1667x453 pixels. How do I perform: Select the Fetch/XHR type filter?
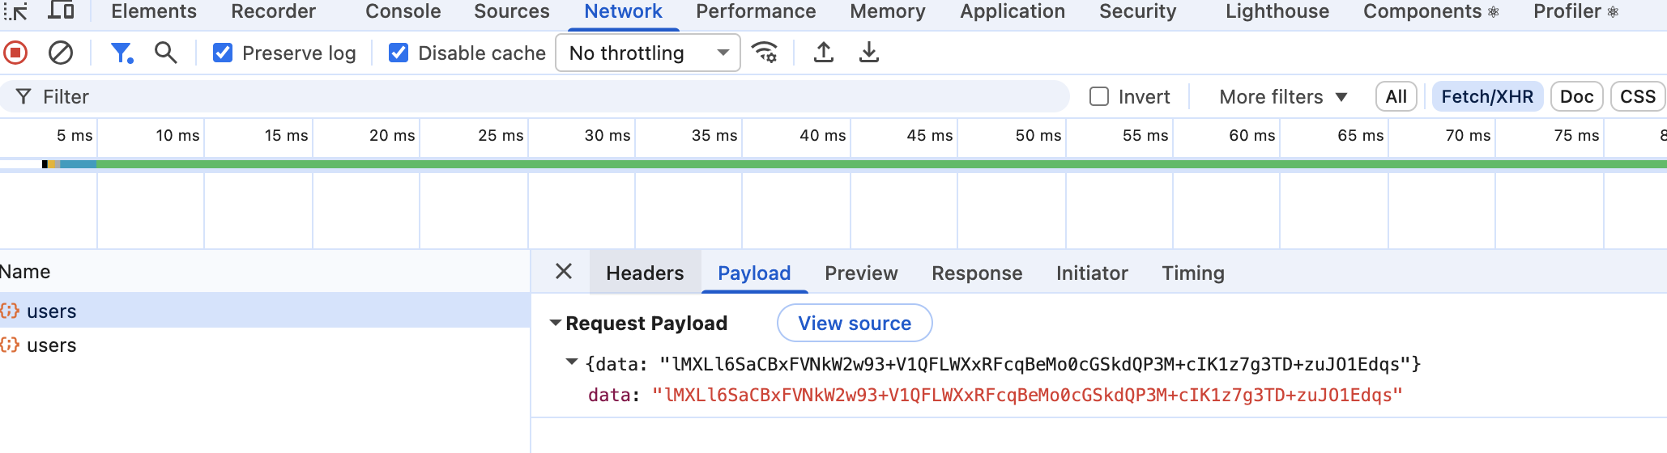pos(1487,97)
